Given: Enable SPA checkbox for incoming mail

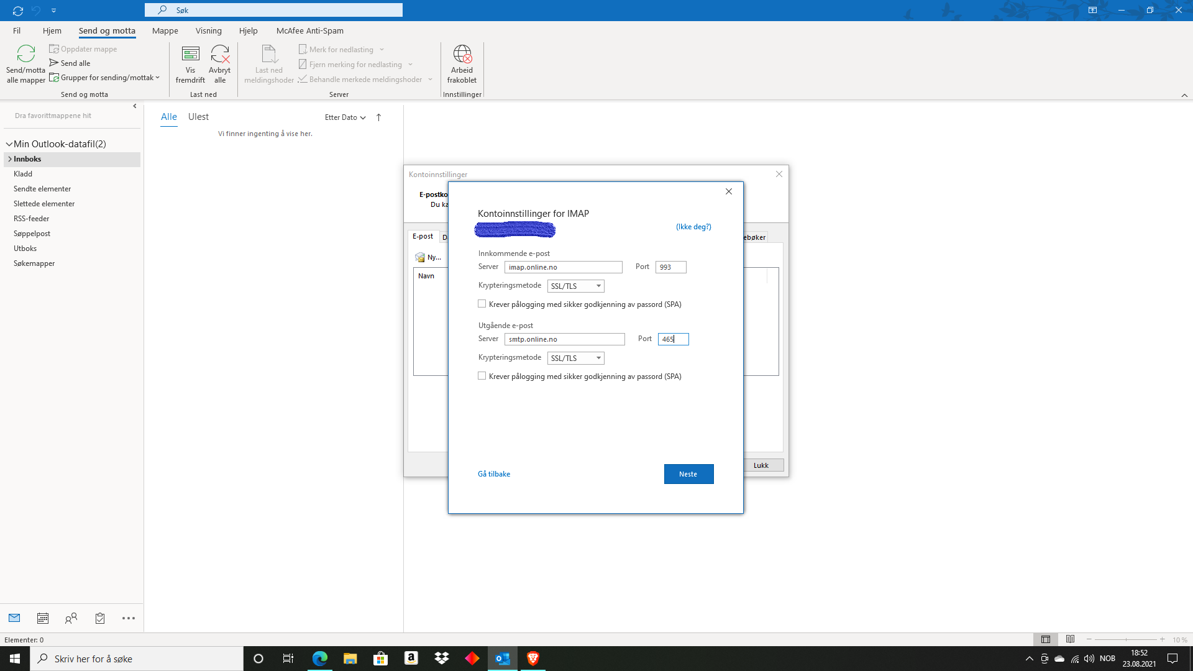Looking at the screenshot, I should (x=482, y=304).
